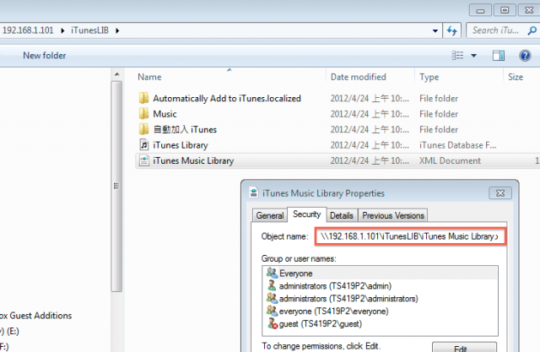Select administrators (TS419P2\administrators) entry text
The width and height of the screenshot is (540, 352).
pyautogui.click(x=348, y=299)
